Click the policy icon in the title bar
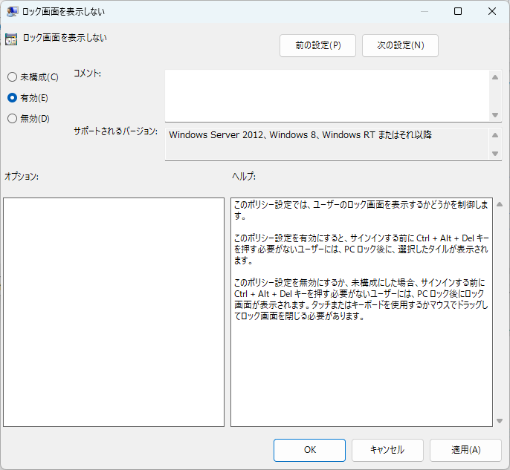510x470 pixels. [13, 11]
